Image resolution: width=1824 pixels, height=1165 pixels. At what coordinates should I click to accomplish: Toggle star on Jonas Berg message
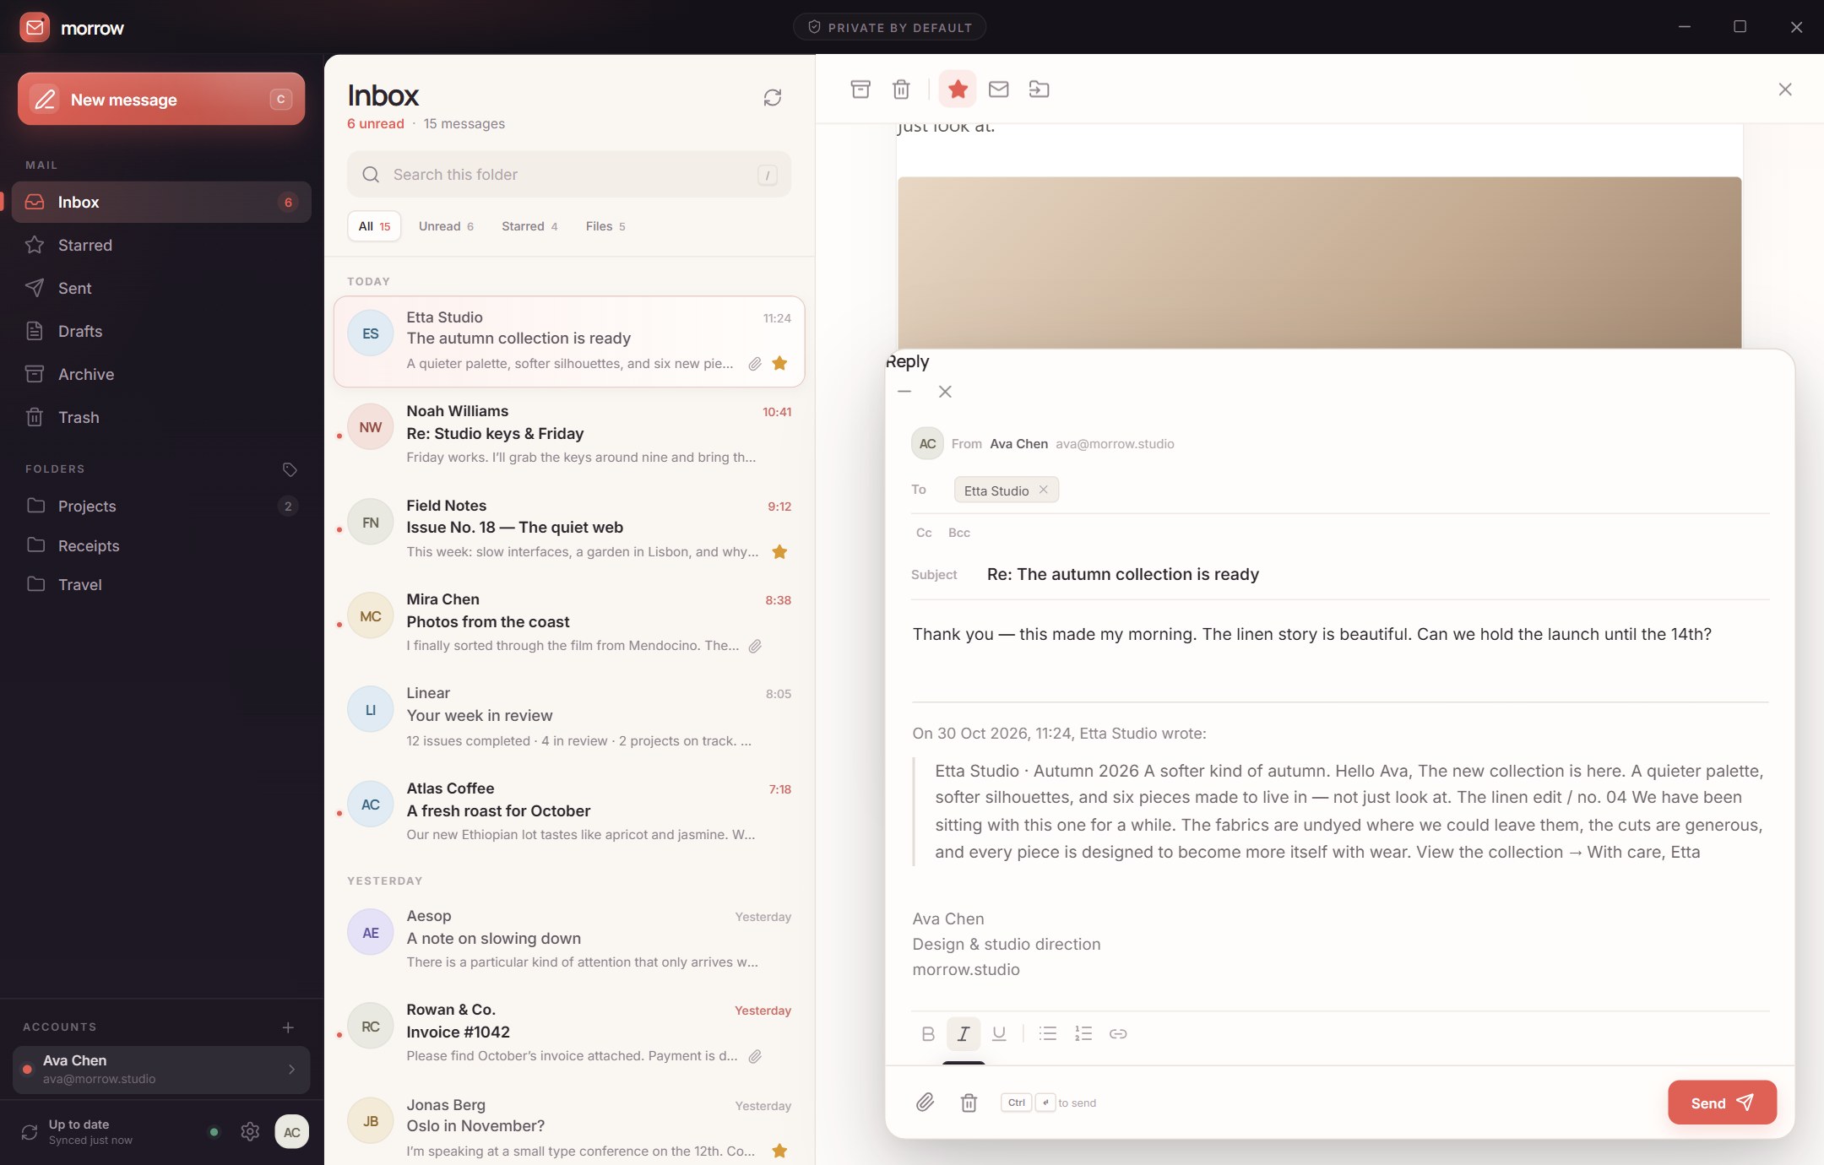coord(779,1151)
